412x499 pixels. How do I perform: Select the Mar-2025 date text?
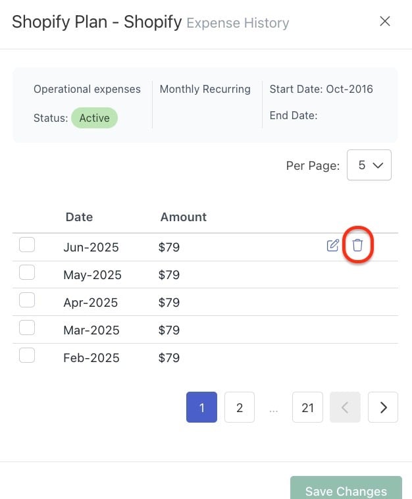91,330
